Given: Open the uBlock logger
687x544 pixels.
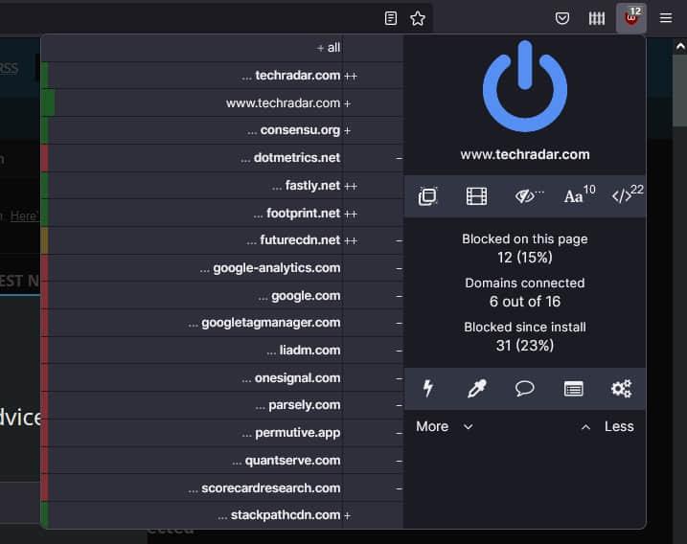Looking at the screenshot, I should 573,388.
